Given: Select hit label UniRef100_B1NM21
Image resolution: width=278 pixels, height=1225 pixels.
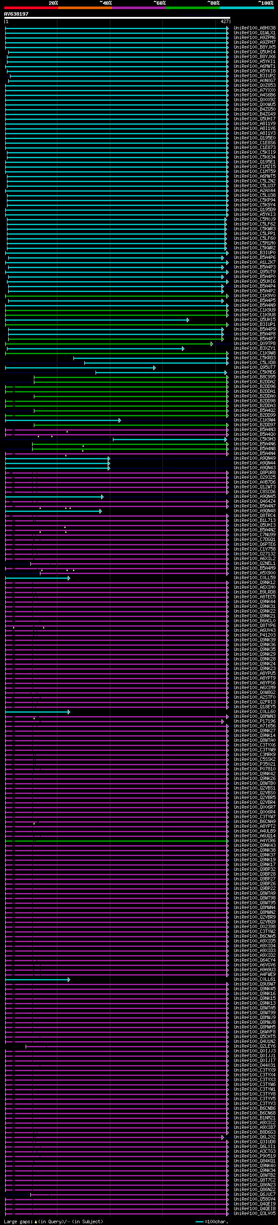Looking at the screenshot, I should point(254,1118).
